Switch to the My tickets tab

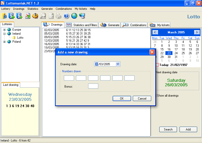[x=159, y=25]
